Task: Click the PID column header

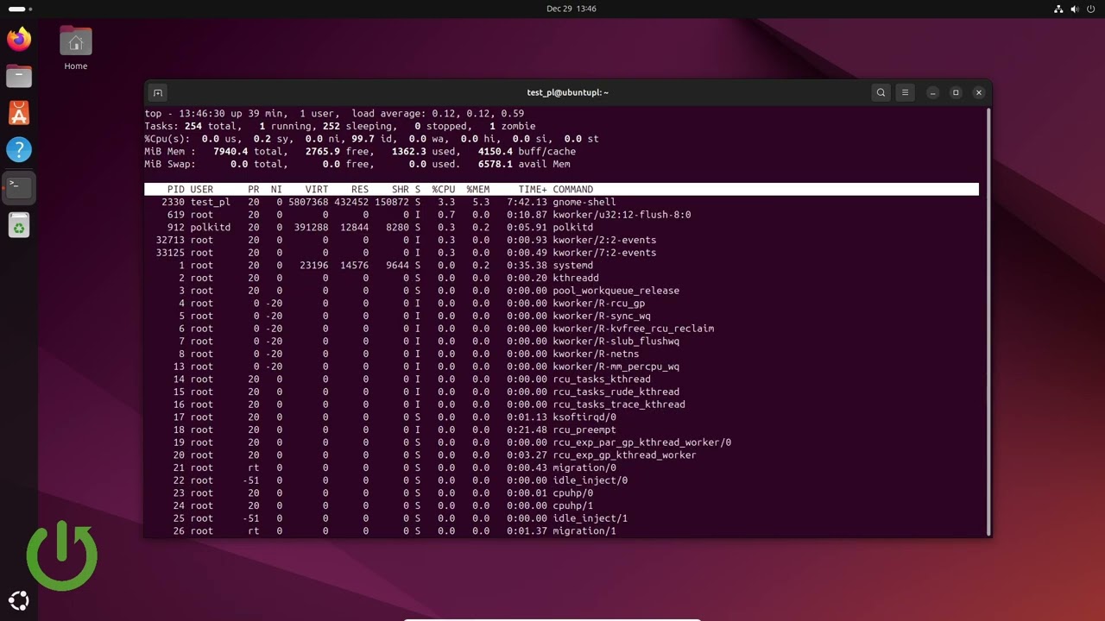Action: (176, 189)
